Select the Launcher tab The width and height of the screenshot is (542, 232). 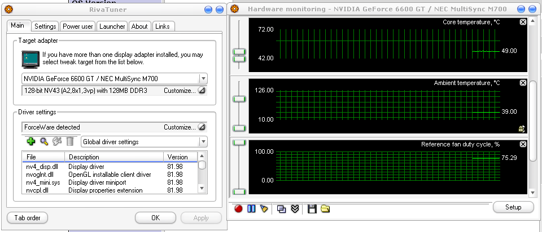point(112,26)
